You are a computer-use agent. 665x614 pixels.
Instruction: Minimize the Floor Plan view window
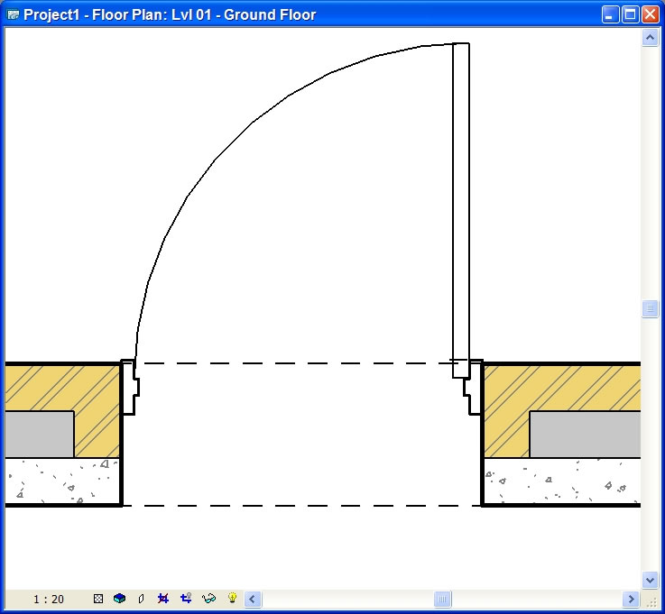tap(610, 14)
